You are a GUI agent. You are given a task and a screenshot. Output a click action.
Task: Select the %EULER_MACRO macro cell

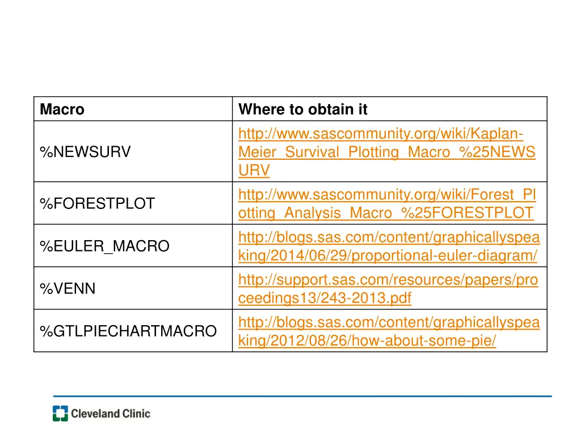(133, 246)
